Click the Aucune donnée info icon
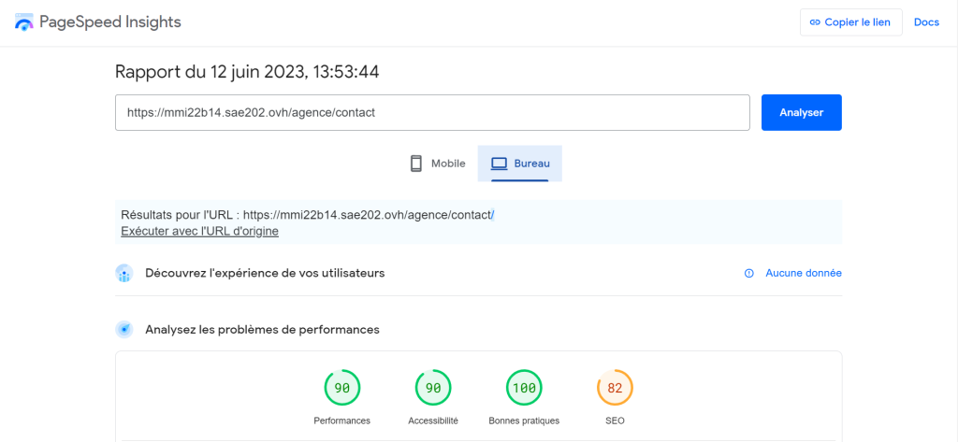Viewport: 958px width, 442px height. click(x=748, y=273)
